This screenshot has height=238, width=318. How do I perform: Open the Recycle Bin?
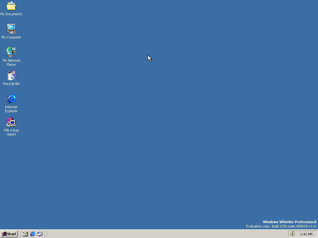point(11,75)
